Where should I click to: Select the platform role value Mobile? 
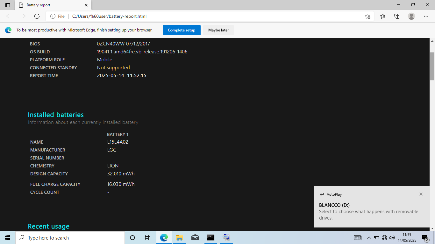(105, 60)
